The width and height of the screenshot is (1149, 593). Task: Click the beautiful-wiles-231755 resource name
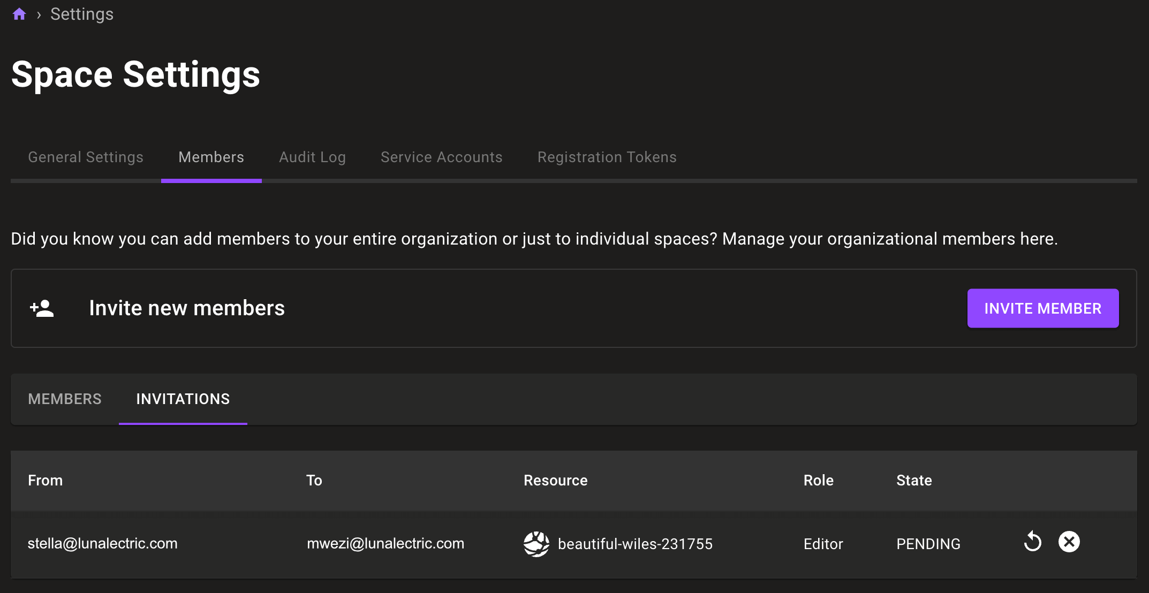635,544
